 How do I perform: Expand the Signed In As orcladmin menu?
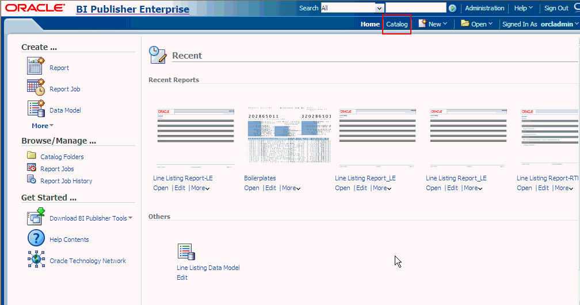(540, 24)
